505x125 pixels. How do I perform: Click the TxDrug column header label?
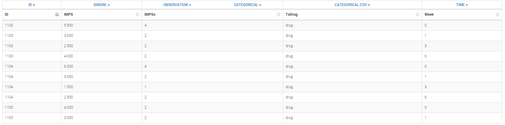click(x=291, y=14)
